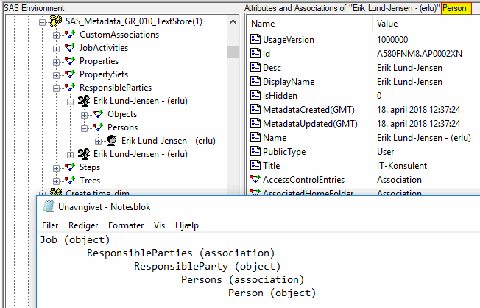The image size is (480, 308).
Task: Sort attributes by the Name column header
Action: pos(263,24)
